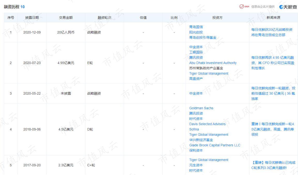The height and width of the screenshot is (175, 298).
Task: Click the text 信息由企名片提供
Action: 263,7
